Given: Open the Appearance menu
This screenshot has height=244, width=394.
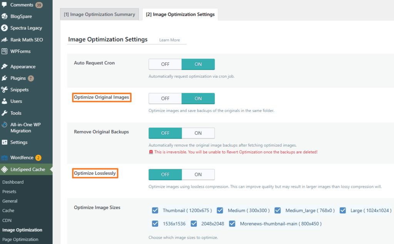Looking at the screenshot, I should pos(23,67).
